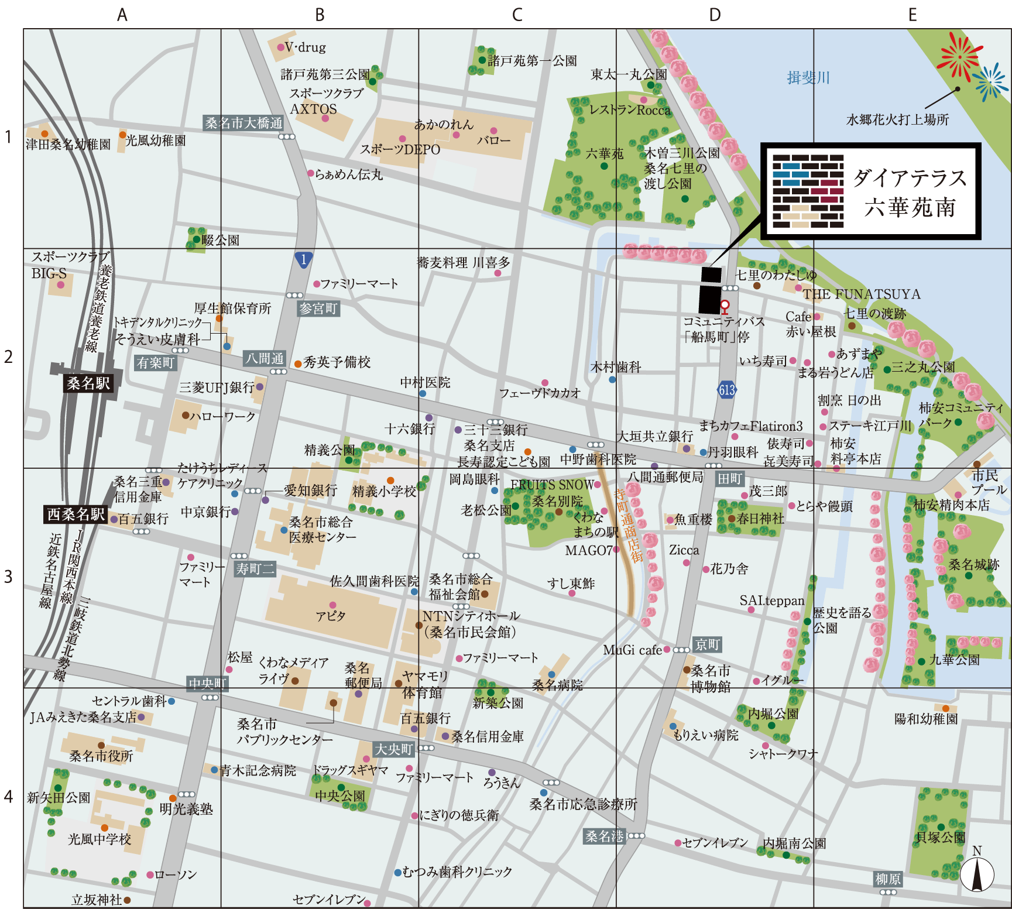Click the Route 613 hexagon road marker
Viewport: 1012px width, 909px height.
(x=726, y=390)
